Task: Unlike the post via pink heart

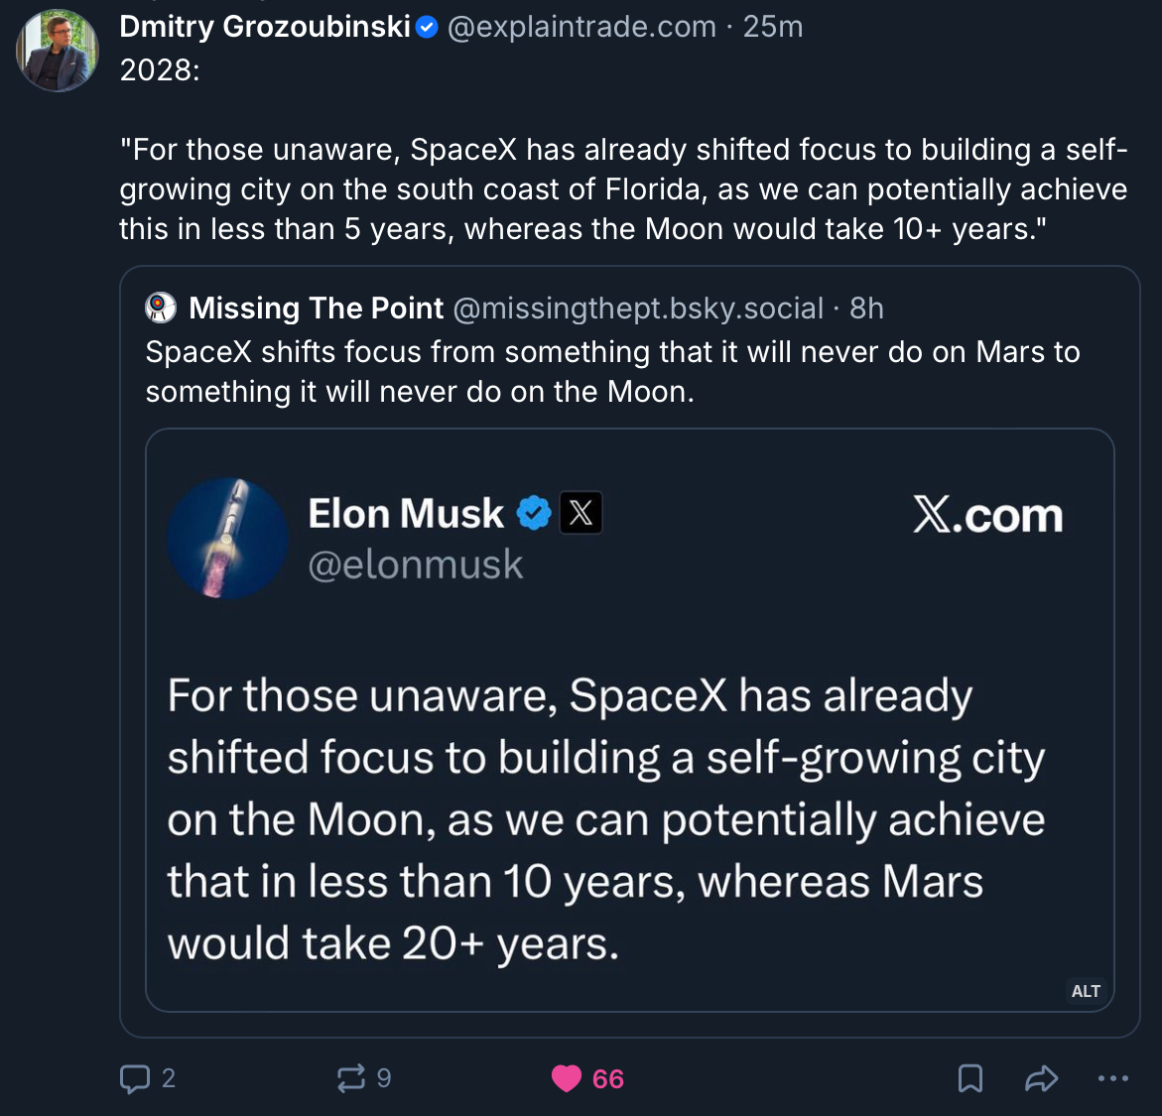Action: coord(567,1078)
